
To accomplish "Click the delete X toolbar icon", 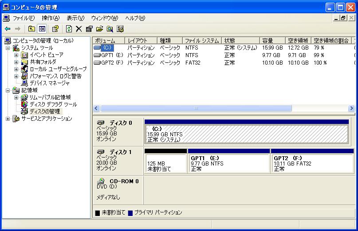I will click(79, 29).
